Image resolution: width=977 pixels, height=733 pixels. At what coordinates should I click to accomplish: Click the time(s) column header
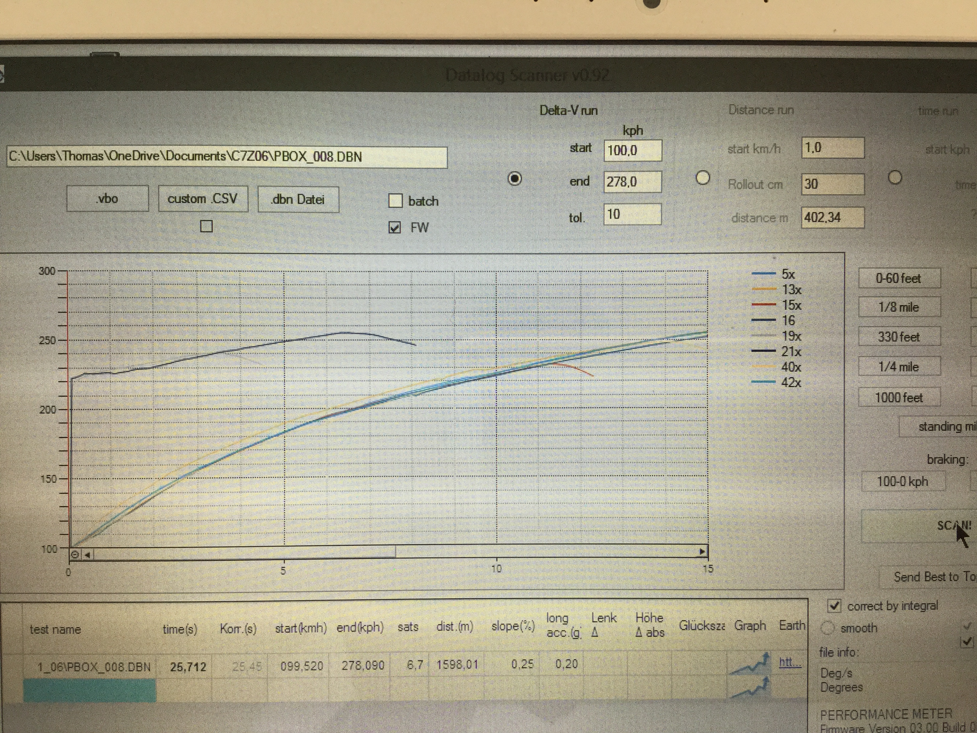tap(180, 629)
